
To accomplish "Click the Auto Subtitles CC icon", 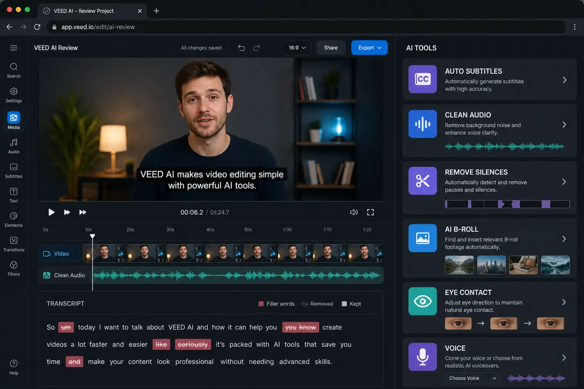I will pyautogui.click(x=423, y=79).
